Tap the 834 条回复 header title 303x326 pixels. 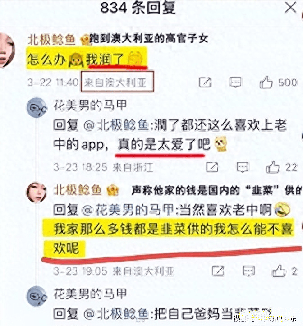pyautogui.click(x=138, y=8)
